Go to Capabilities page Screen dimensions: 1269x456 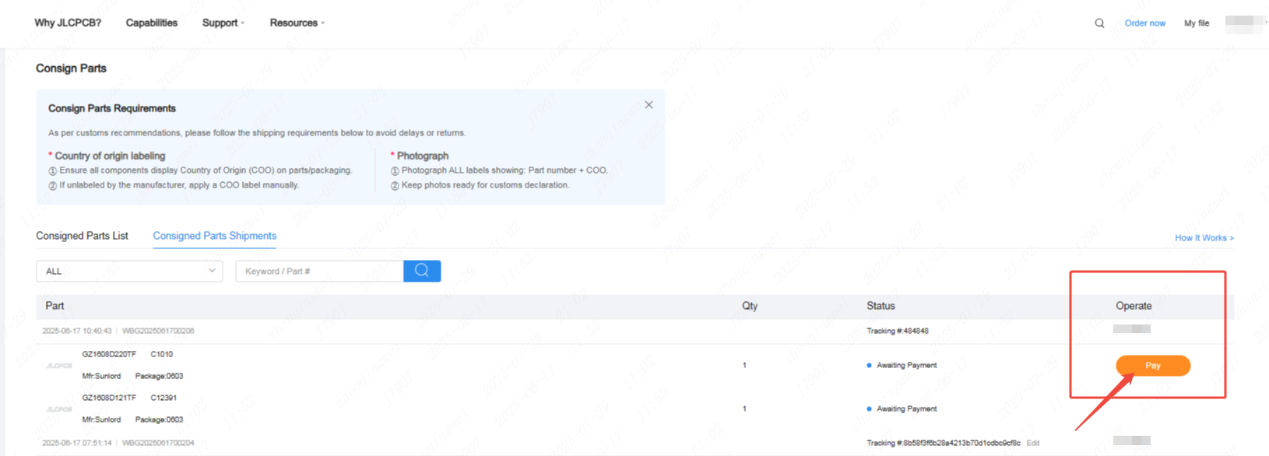click(152, 23)
